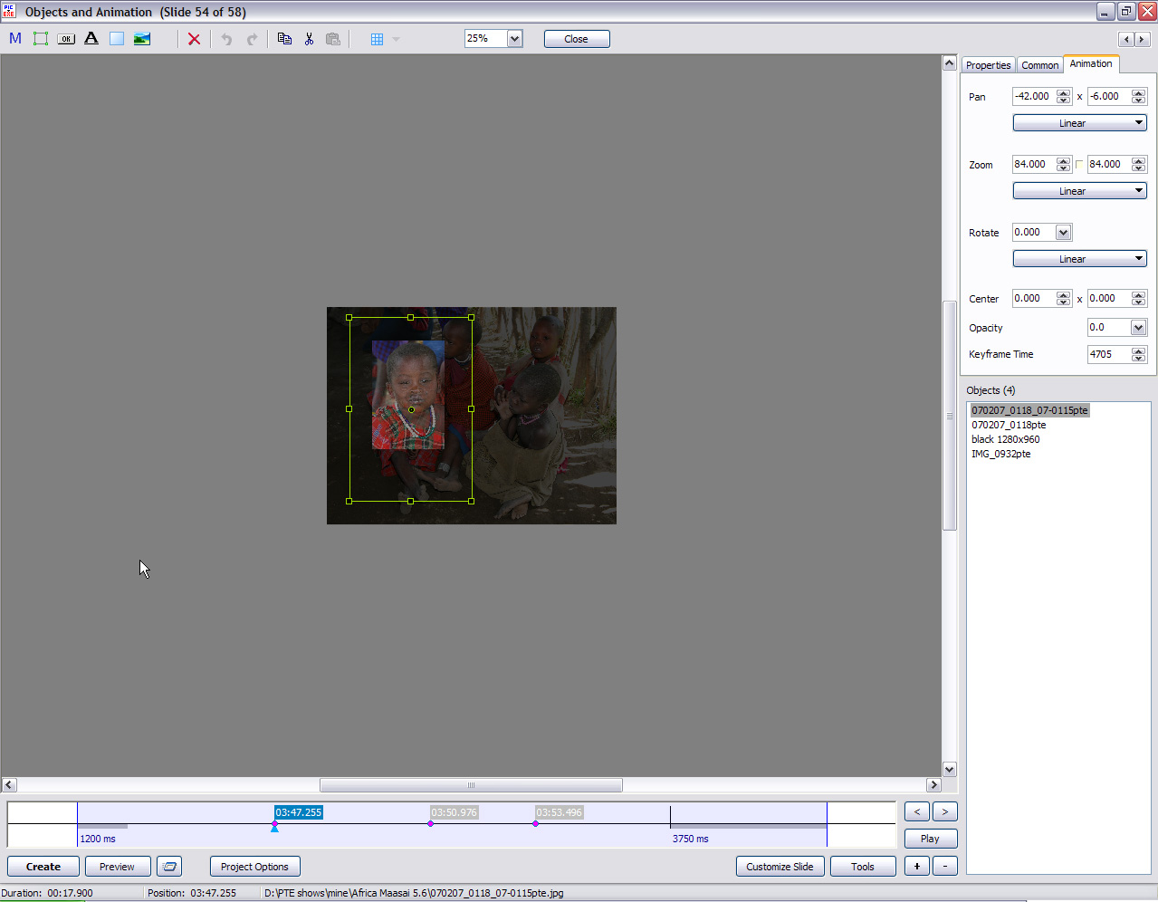
Task: Toggle the Zoom proportions lock checkbox
Action: (1079, 165)
